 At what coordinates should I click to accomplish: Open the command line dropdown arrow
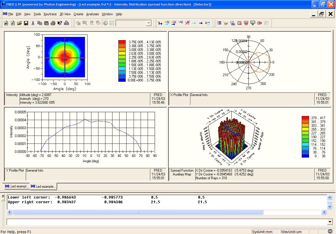[330, 222]
